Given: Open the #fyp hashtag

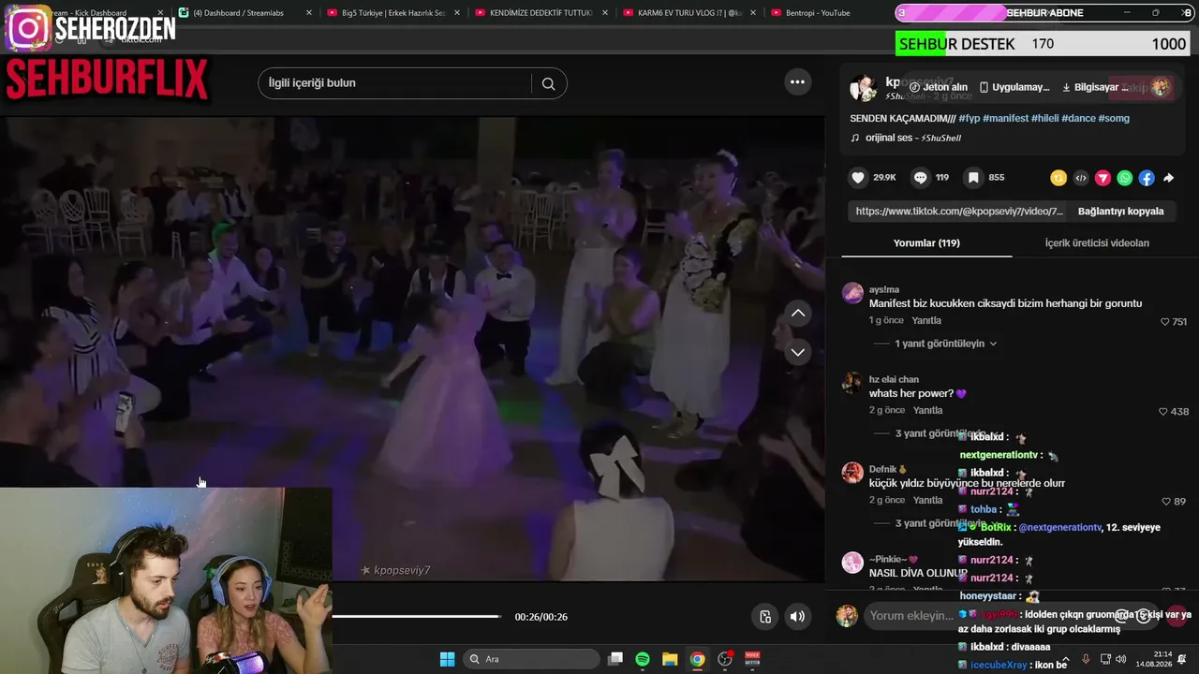Looking at the screenshot, I should coord(969,119).
